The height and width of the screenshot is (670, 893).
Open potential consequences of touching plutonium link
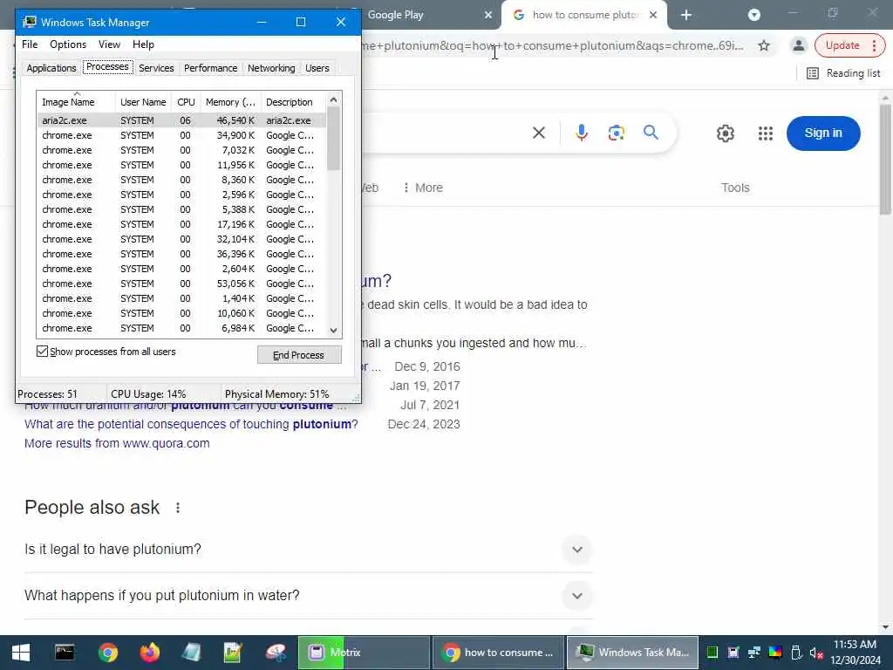(191, 424)
